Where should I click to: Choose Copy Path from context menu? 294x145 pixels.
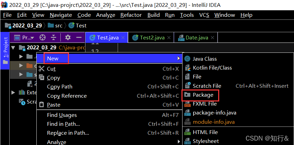coord(109,87)
